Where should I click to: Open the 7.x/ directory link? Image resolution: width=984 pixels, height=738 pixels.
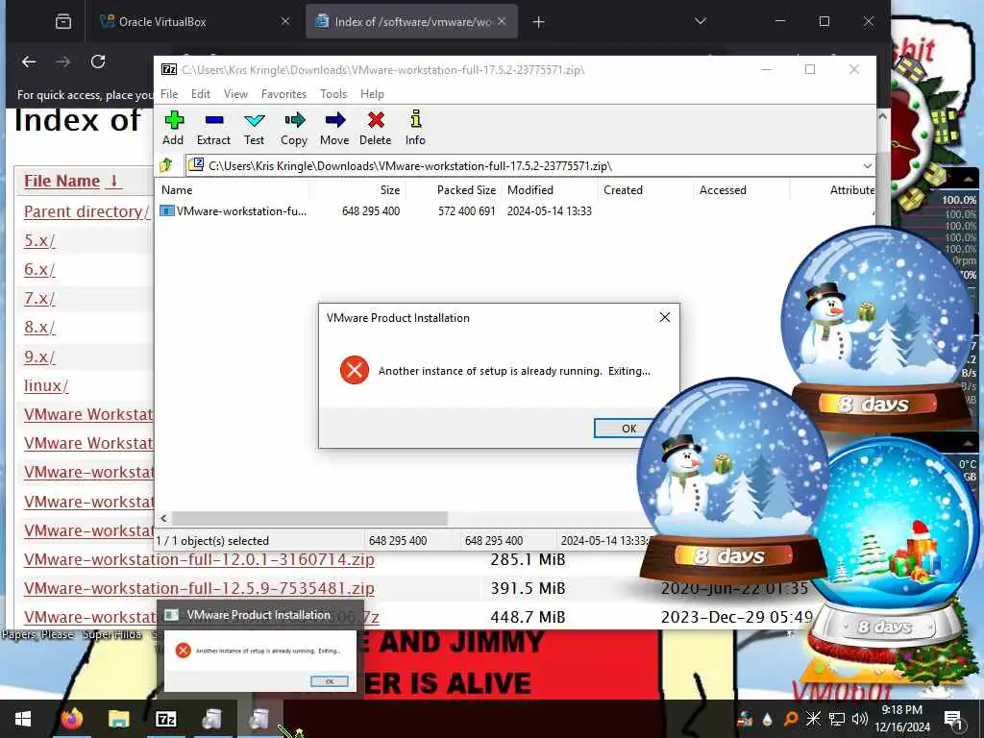[39, 298]
